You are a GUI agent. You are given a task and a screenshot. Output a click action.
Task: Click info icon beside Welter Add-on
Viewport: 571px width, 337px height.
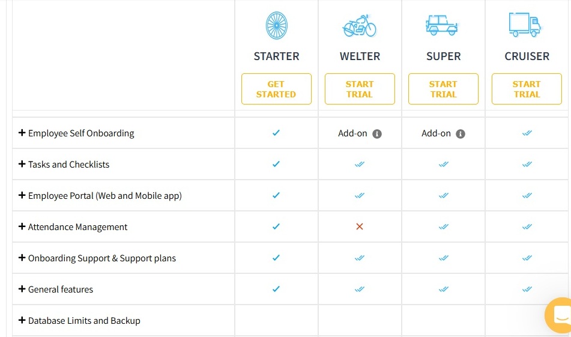click(377, 134)
